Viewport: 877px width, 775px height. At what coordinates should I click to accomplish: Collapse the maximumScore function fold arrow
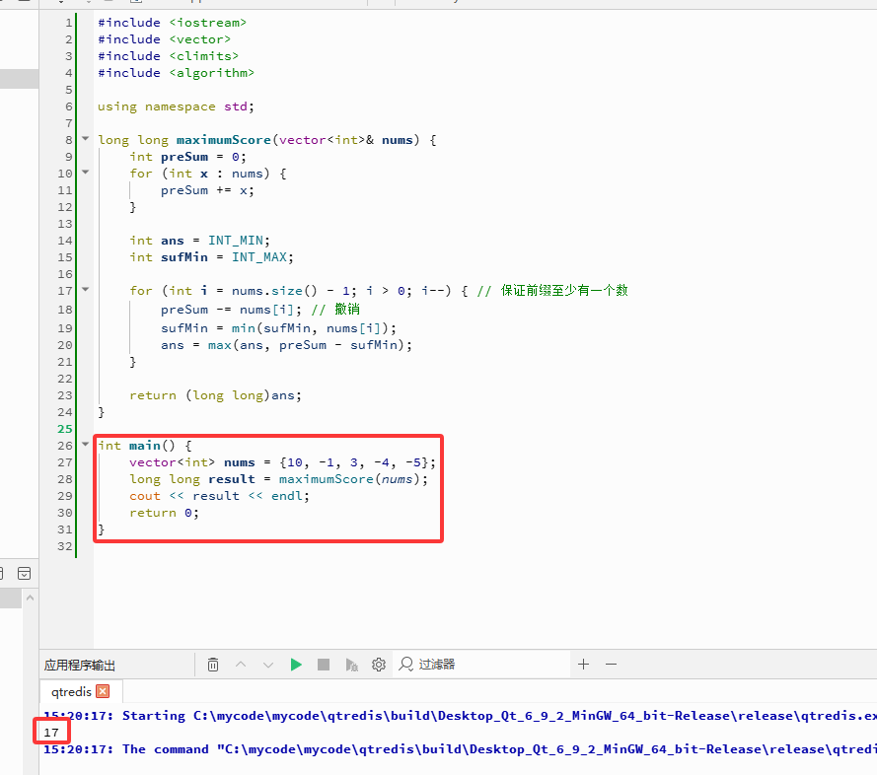[x=85, y=138]
